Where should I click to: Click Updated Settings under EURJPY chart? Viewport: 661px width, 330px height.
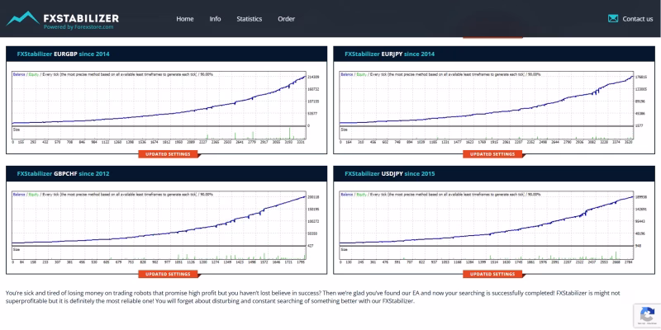coord(492,154)
